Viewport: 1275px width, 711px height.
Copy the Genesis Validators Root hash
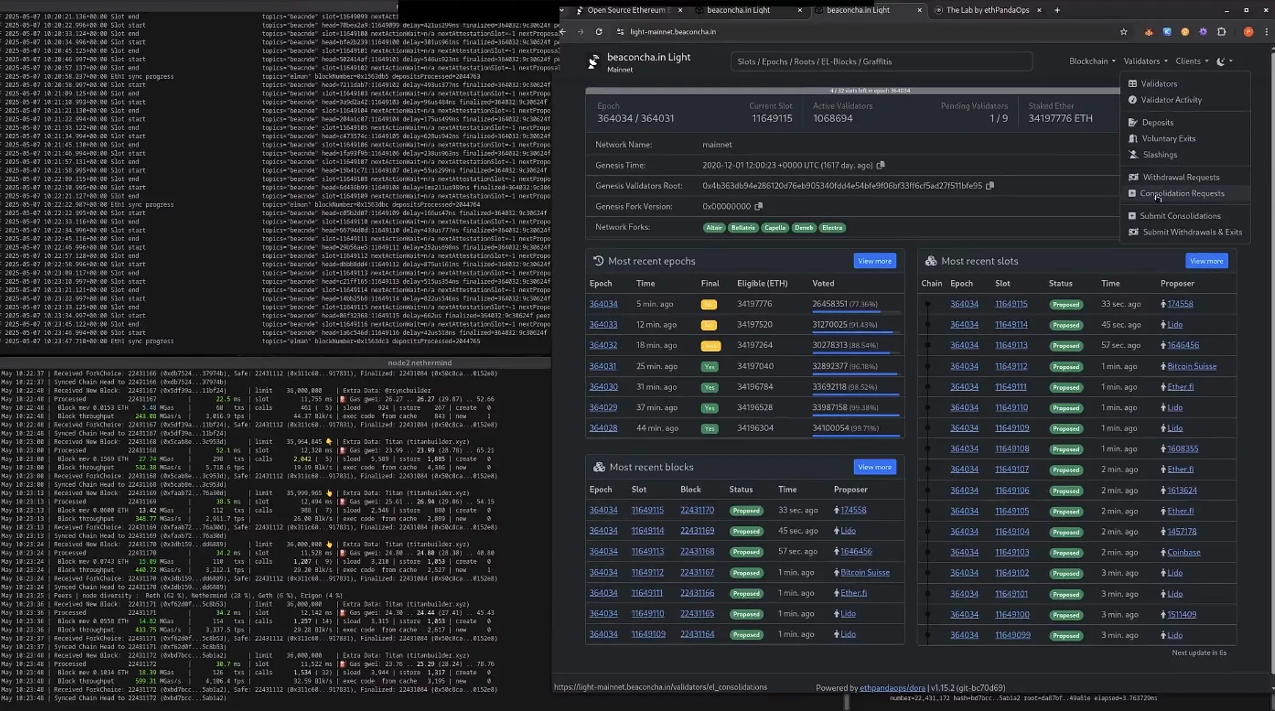pyautogui.click(x=990, y=186)
